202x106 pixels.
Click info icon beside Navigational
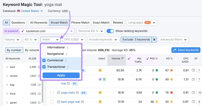(67, 54)
